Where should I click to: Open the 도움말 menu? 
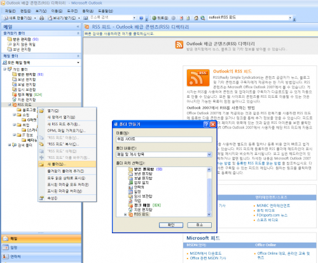[106, 11]
